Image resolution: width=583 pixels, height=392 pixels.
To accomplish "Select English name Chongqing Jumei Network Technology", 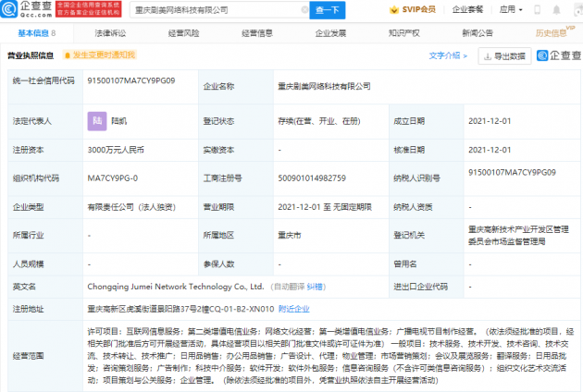I will coord(176,287).
